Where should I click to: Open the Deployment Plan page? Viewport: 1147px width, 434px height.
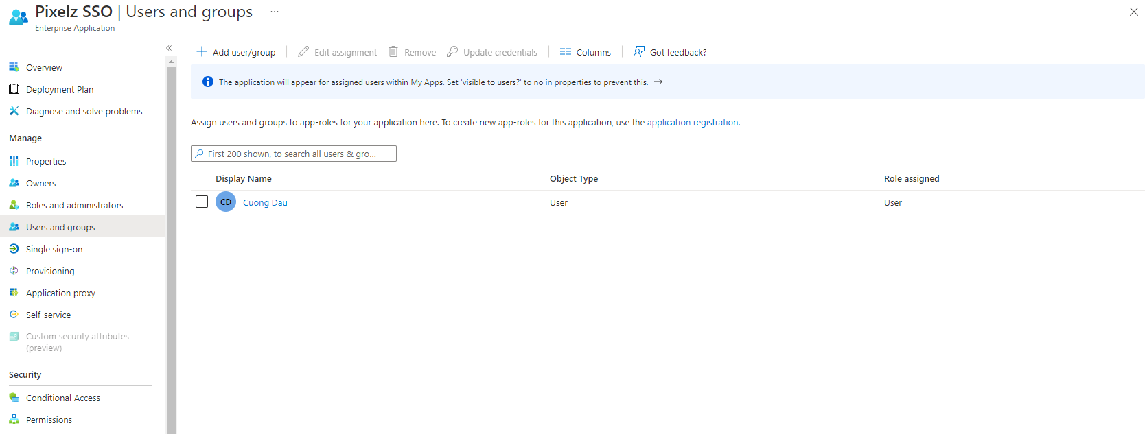[60, 89]
